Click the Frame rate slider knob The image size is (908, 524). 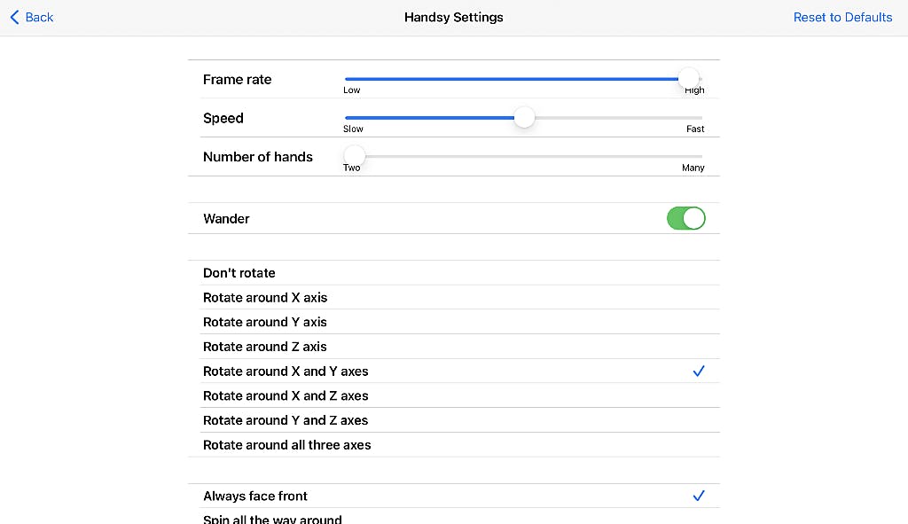688,79
